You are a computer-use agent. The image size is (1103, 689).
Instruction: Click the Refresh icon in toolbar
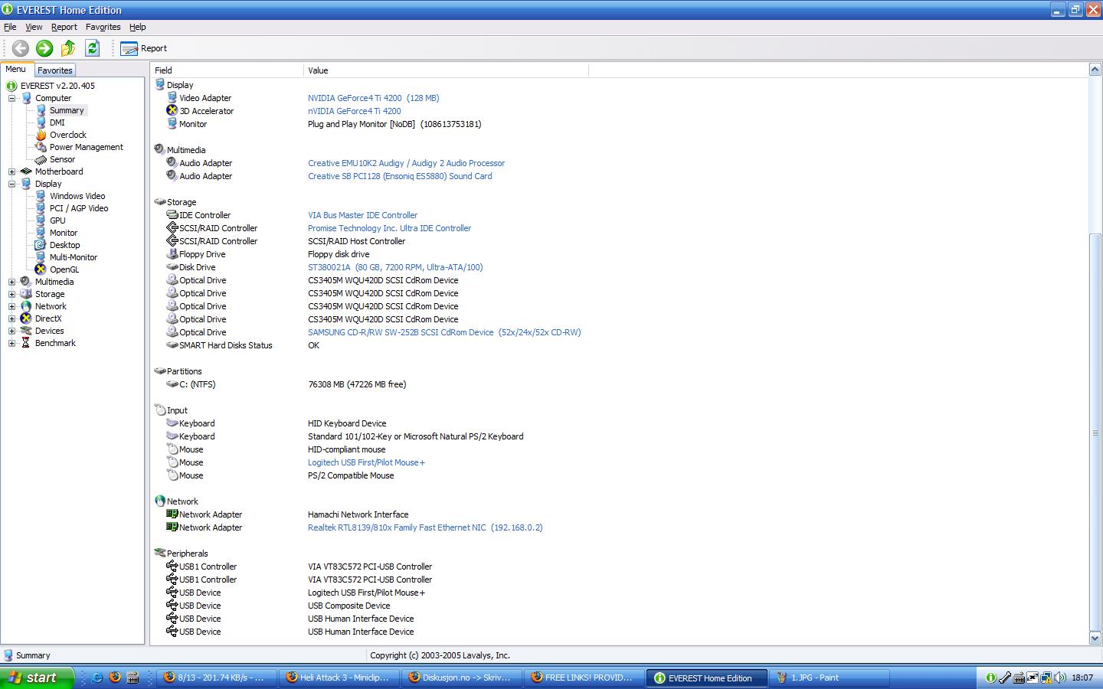93,48
